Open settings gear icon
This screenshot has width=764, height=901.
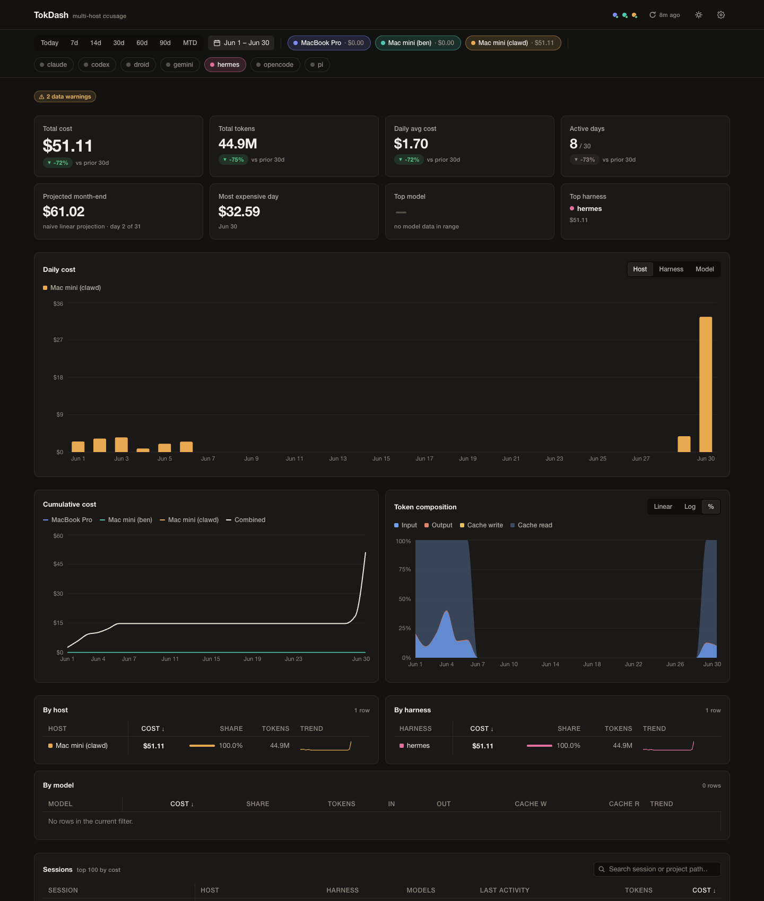[x=721, y=15]
